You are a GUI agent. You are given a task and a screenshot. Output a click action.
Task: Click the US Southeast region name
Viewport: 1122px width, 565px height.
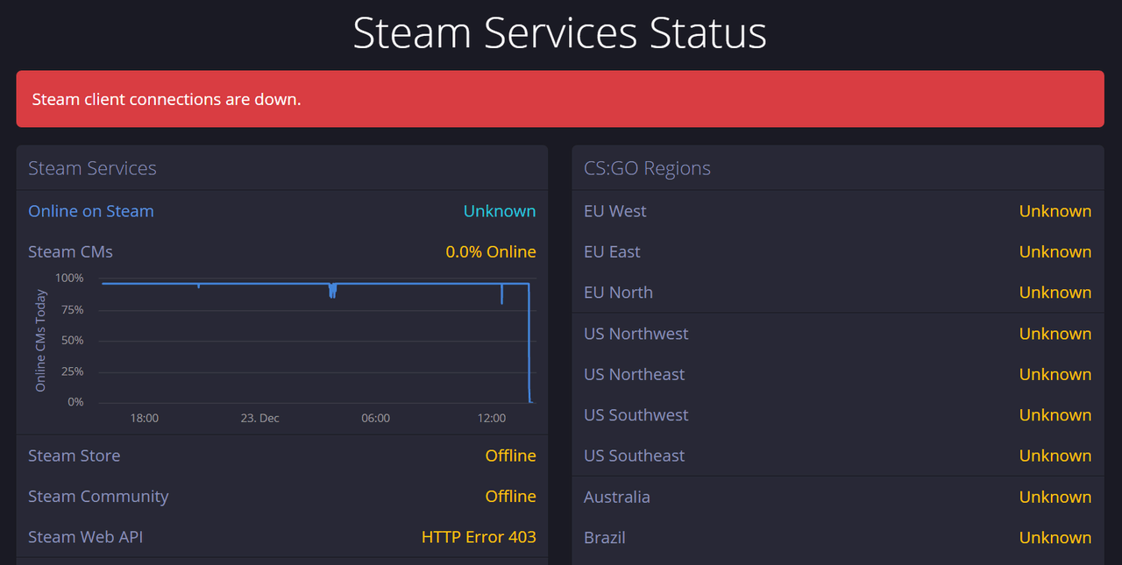[x=635, y=456]
